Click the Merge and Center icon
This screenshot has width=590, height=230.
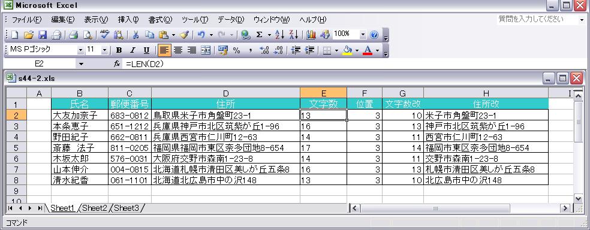tap(206, 50)
